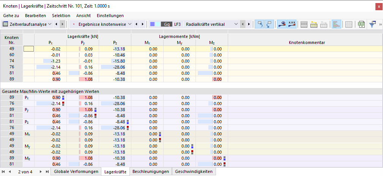
Task: Click the Gq load type badge
Action: [167, 24]
